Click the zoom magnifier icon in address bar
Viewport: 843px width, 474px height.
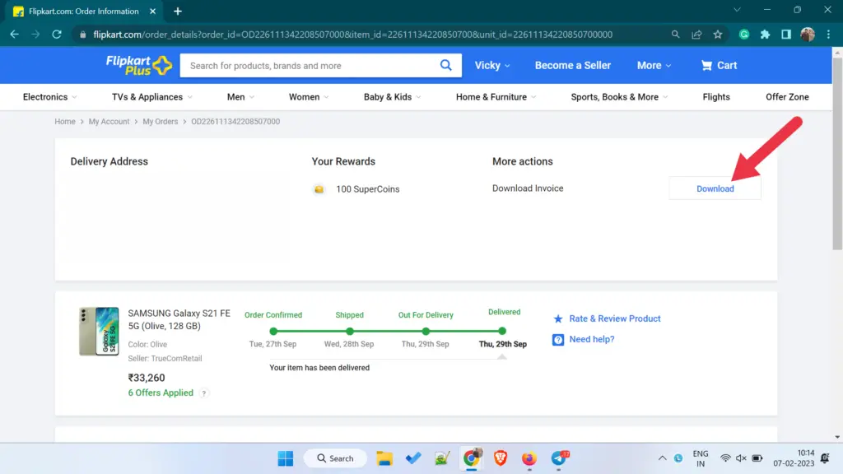(x=675, y=35)
